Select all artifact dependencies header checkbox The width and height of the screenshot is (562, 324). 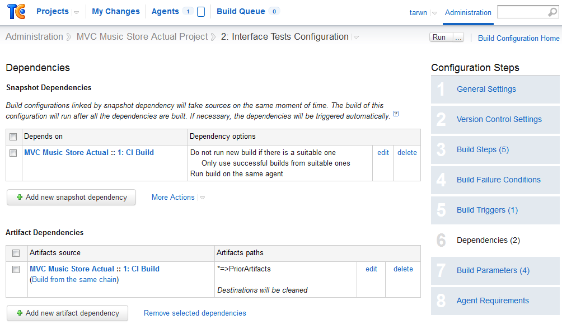[x=16, y=253]
